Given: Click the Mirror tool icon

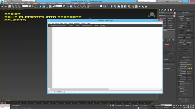Looking at the screenshot, I should coord(105,6).
